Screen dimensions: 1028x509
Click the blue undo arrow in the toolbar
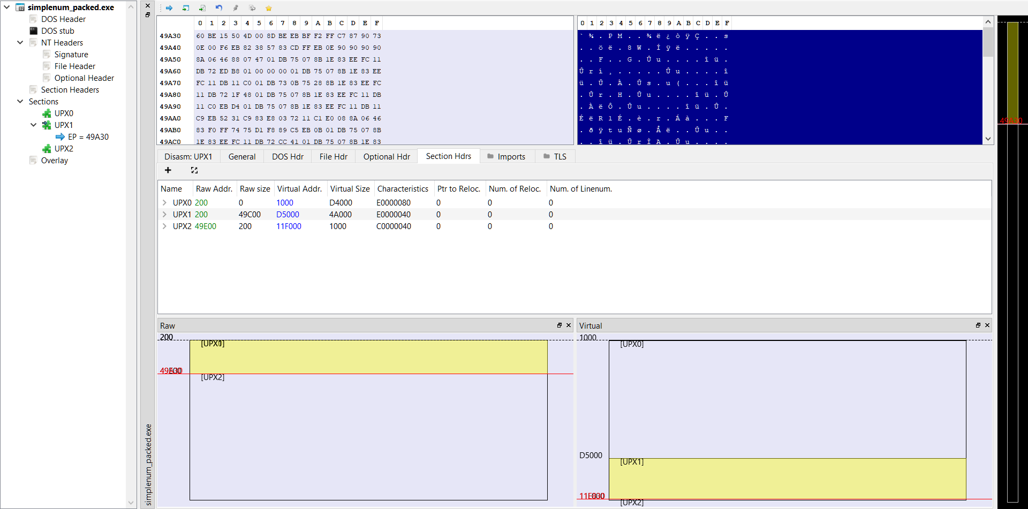tap(219, 8)
